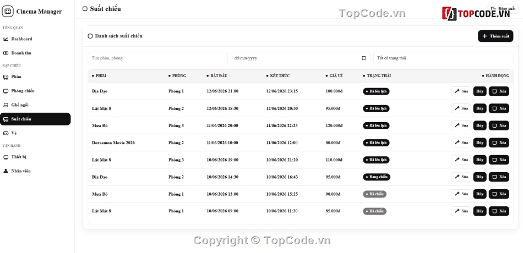Click Hủy for Doraemon Movie 2026
The image size is (523, 253).
[x=480, y=142]
